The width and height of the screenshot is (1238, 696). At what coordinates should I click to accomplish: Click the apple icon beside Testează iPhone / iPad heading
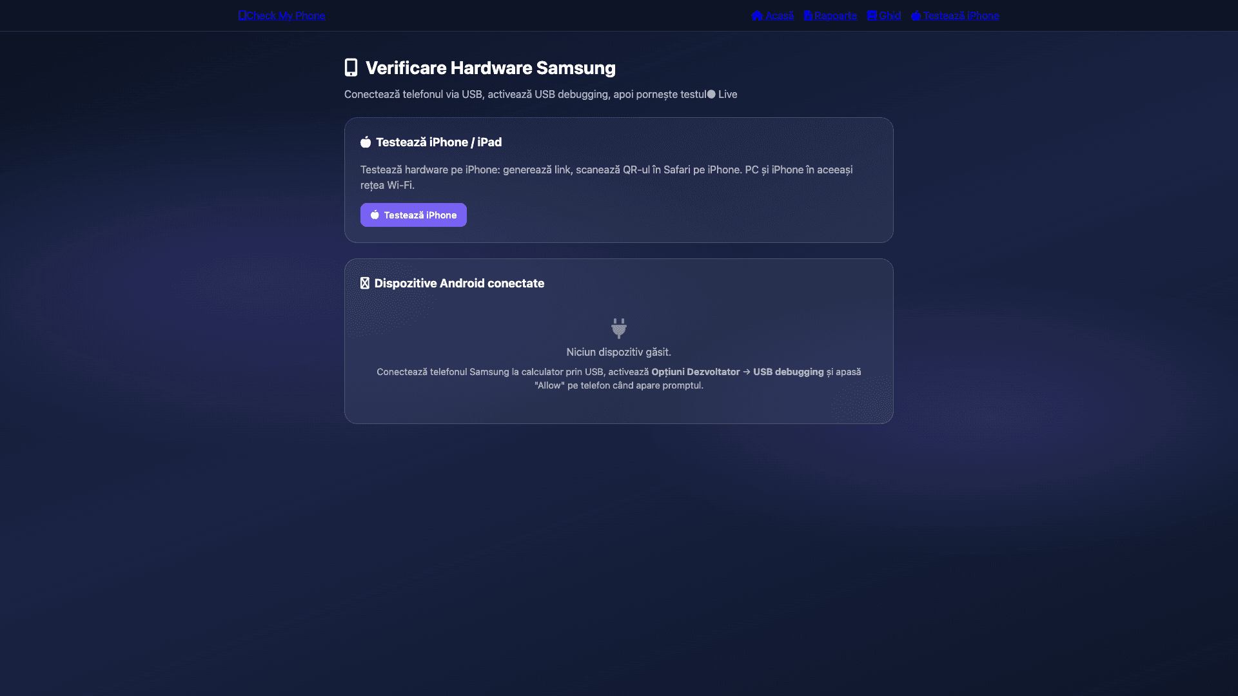[366, 142]
